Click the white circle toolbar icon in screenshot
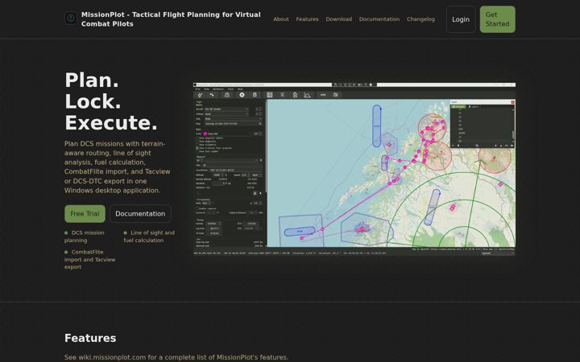Image resolution: width=580 pixels, height=362 pixels. click(242, 95)
